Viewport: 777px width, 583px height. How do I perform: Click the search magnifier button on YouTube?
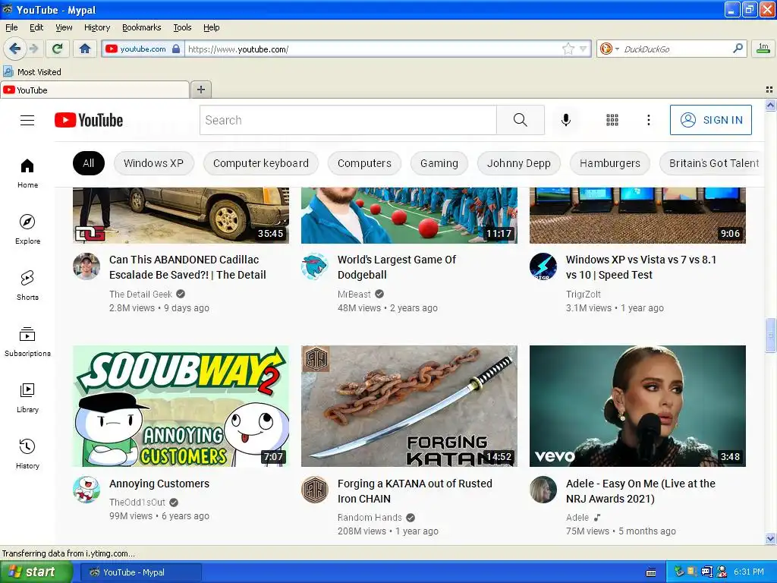click(521, 120)
